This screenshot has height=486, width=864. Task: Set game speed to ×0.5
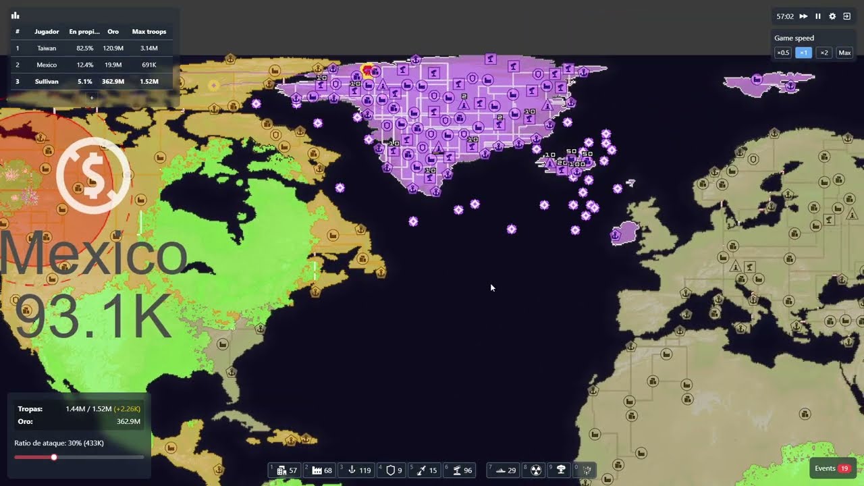pos(783,53)
